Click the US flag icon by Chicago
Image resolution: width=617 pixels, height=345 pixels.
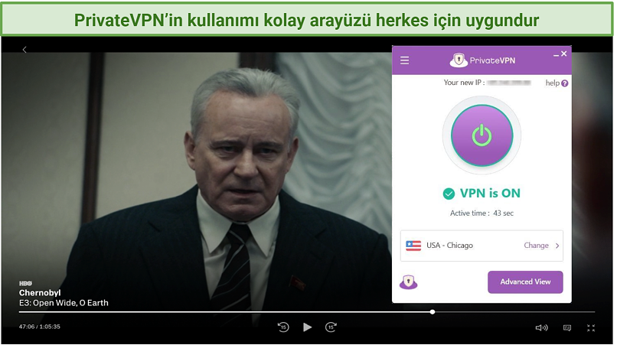[x=413, y=246]
